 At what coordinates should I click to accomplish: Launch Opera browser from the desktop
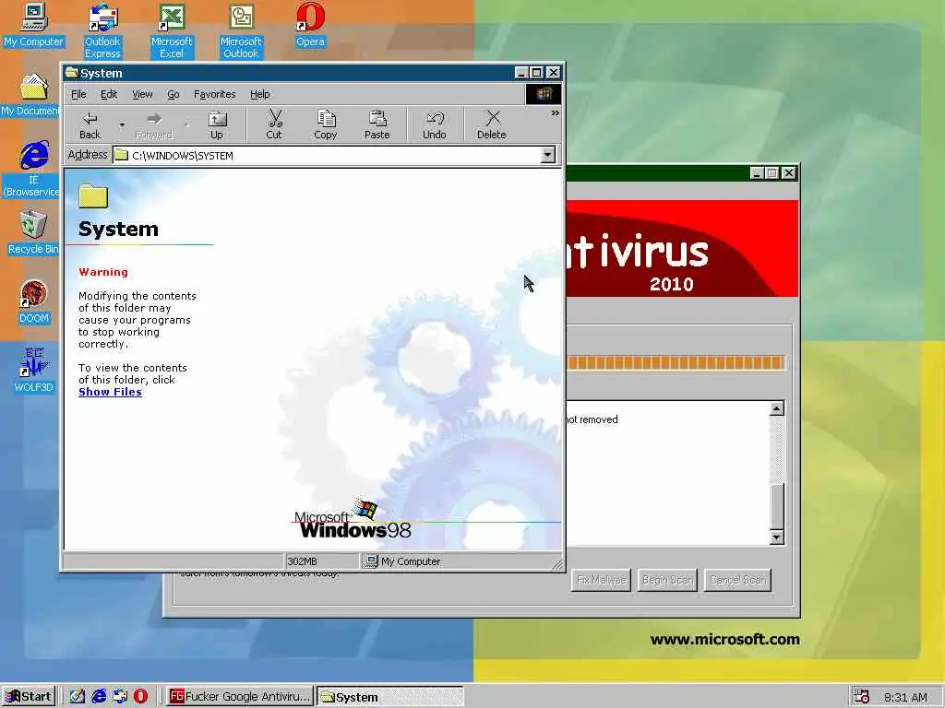tap(310, 25)
